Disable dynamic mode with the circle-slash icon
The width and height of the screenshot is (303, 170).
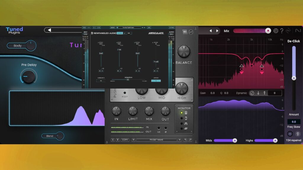252,93
